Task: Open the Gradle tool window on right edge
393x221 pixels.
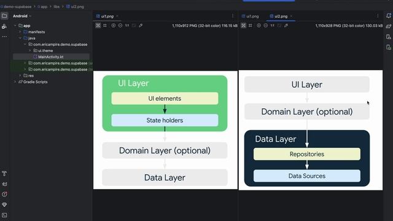Action: [x=389, y=26]
